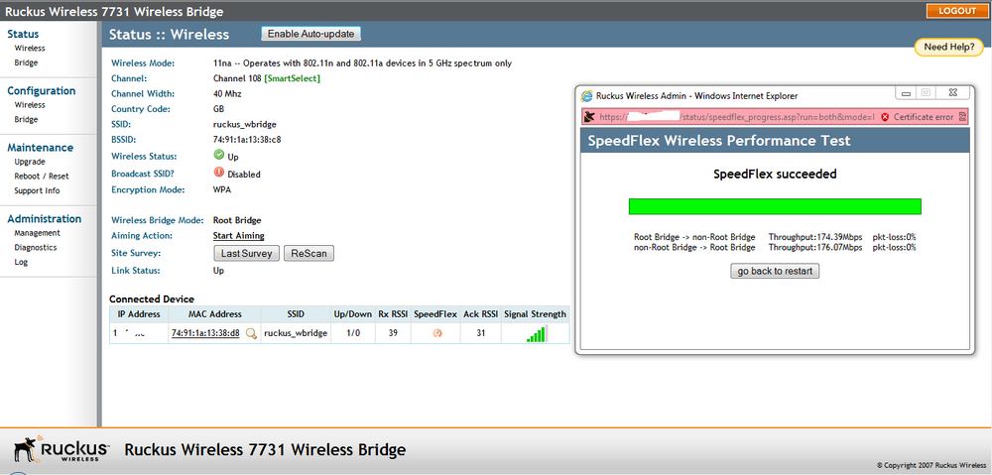Click the Certificate error shield icon
992x475 pixels.
(x=885, y=117)
